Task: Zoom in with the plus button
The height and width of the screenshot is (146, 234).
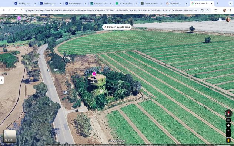Action: coord(228,130)
